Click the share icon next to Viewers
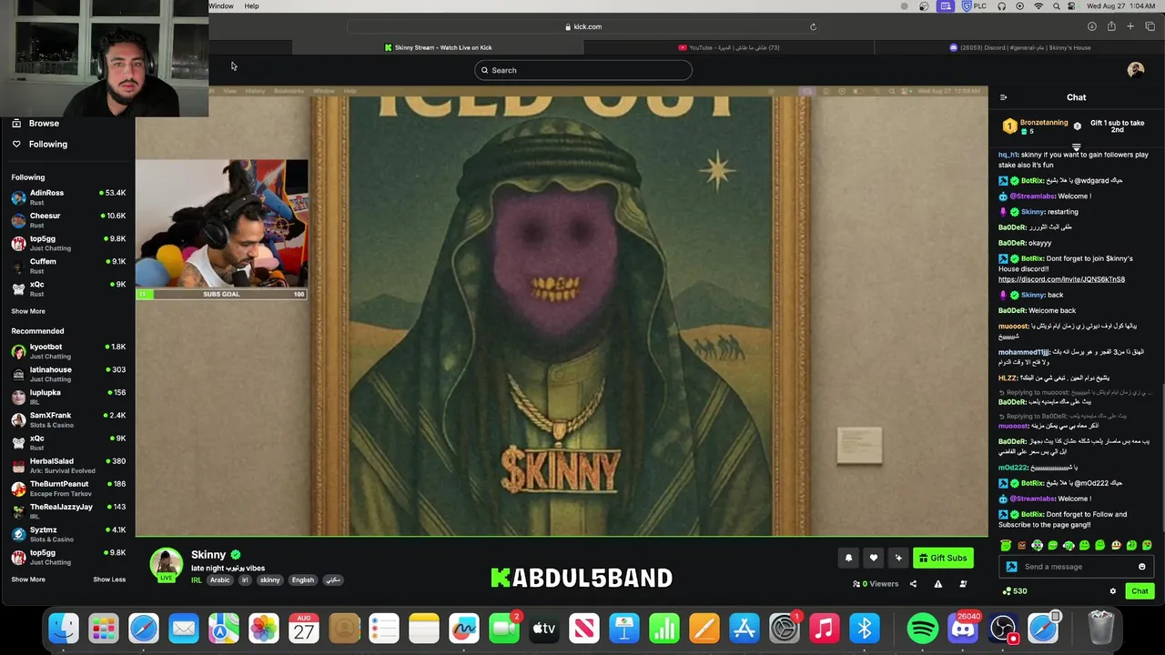 [x=913, y=584]
